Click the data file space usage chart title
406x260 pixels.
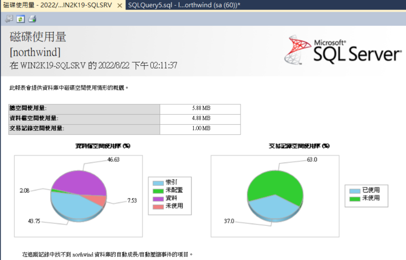[x=103, y=146]
